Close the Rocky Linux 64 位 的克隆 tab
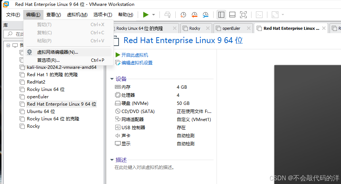This screenshot has height=184, width=341. 175,28
